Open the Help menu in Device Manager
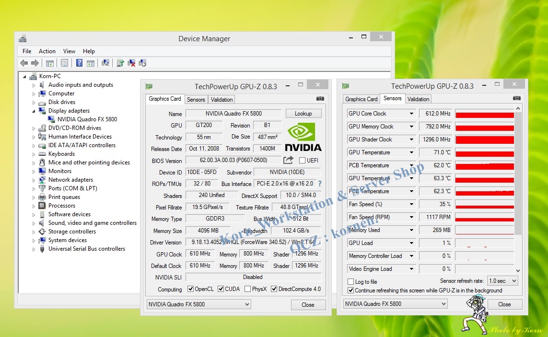The height and width of the screenshot is (337, 548). [89, 51]
